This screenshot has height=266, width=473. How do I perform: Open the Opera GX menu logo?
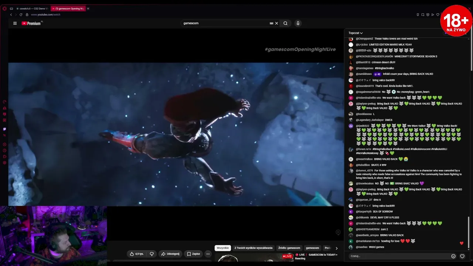click(4, 8)
